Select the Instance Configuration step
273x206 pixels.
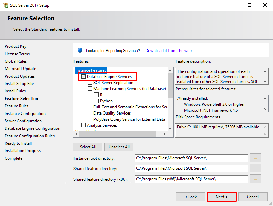coord(25,114)
